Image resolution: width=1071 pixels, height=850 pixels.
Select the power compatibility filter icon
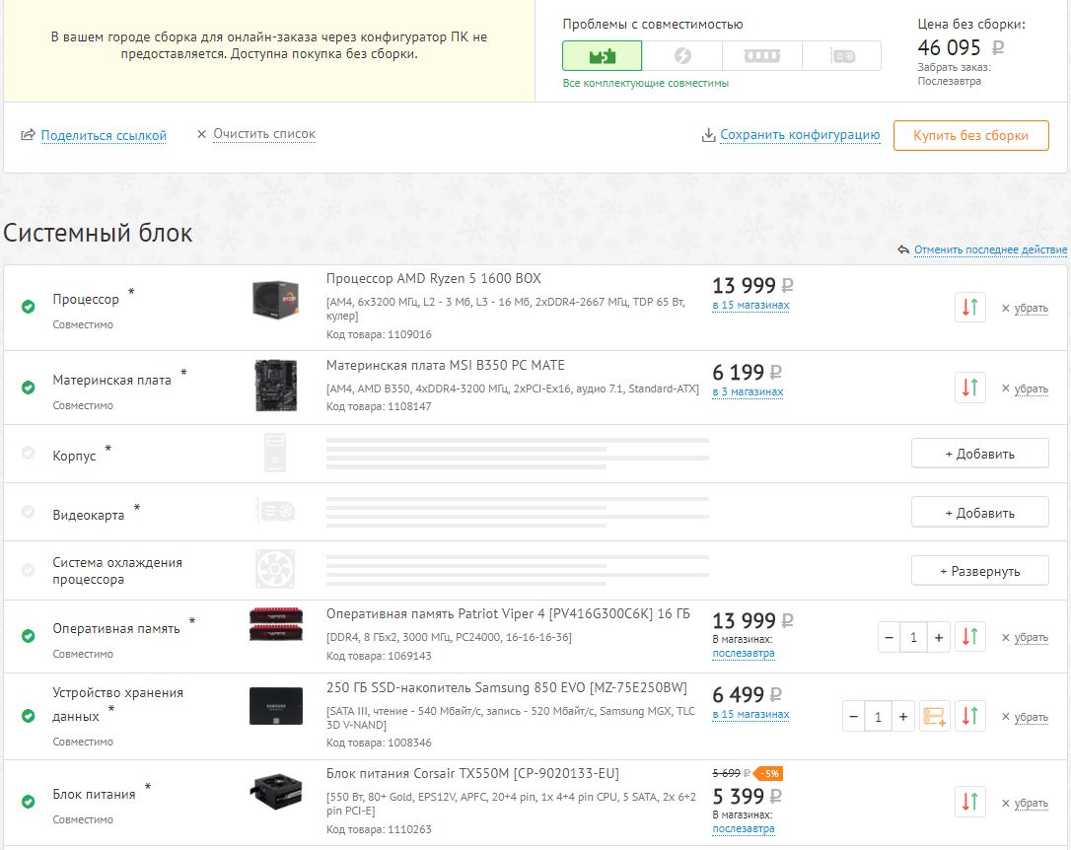click(682, 56)
